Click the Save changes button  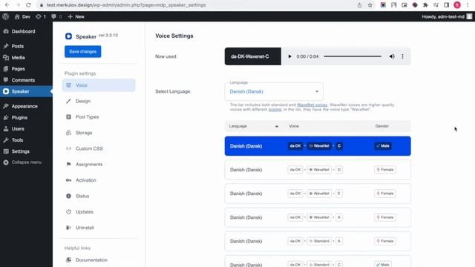pos(82,51)
